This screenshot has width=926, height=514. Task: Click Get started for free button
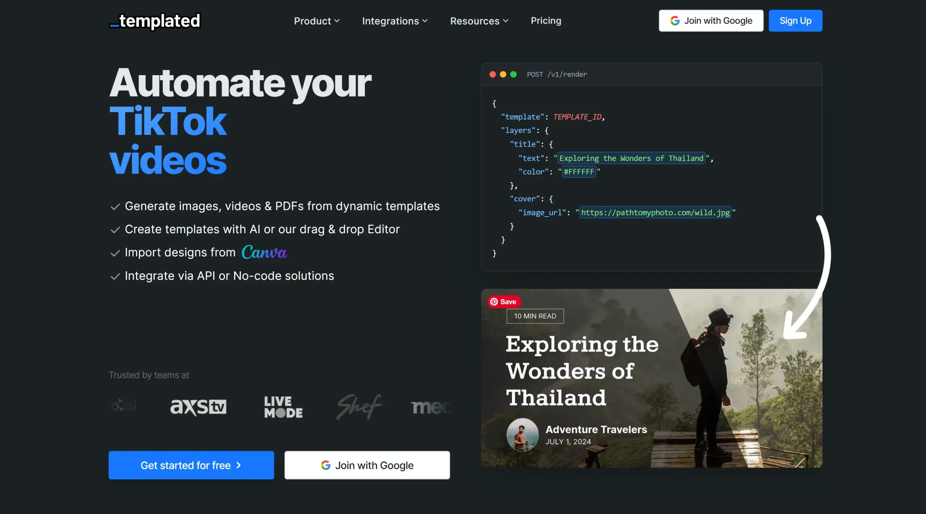(x=191, y=465)
